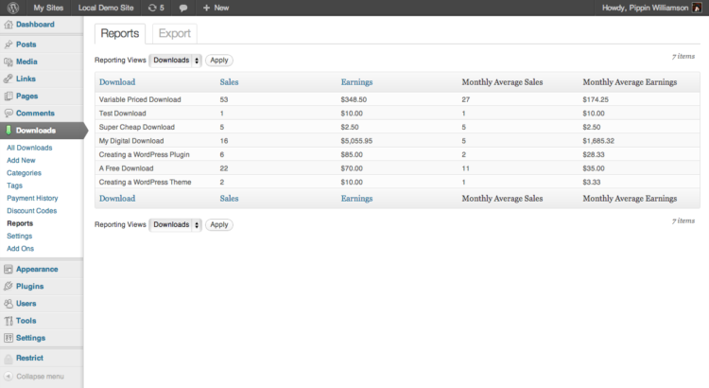Viewport: 709px width, 388px height.
Task: Select the Super Cheap Download row name
Action: pos(137,127)
